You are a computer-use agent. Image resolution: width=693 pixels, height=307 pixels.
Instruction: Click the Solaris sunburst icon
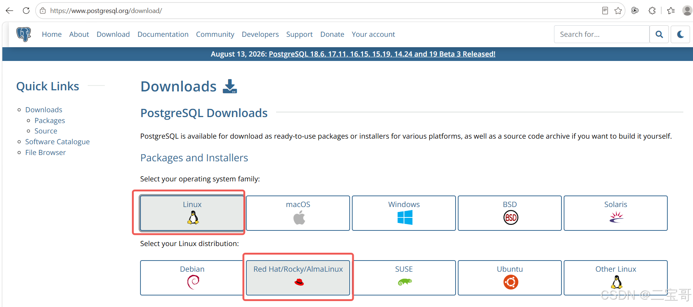(616, 217)
